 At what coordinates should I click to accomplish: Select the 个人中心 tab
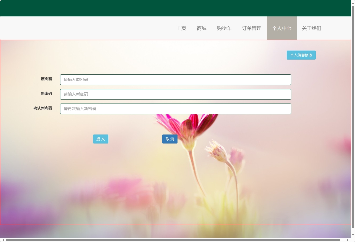282,28
